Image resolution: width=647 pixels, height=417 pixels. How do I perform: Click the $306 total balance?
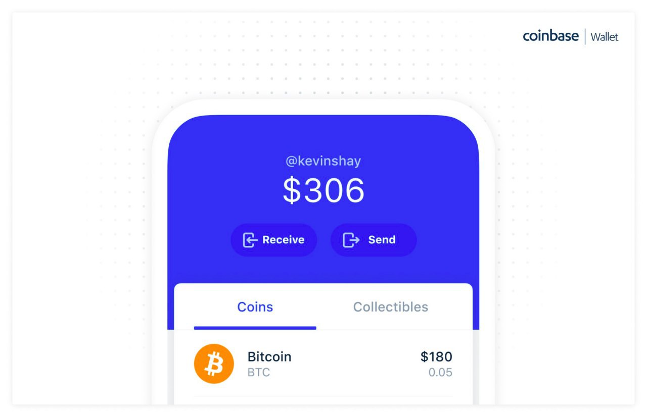[323, 190]
